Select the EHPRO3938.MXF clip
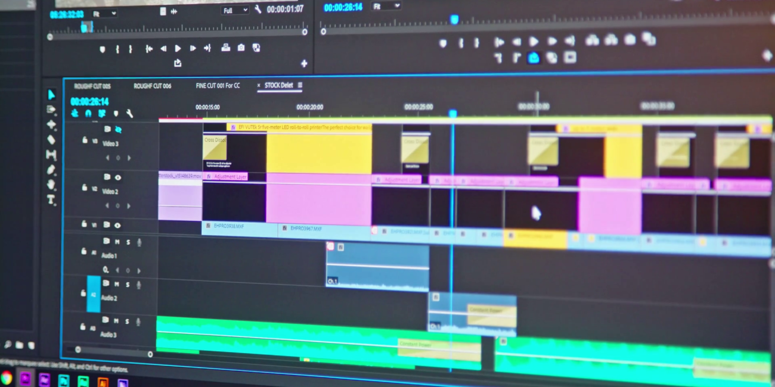 click(240, 229)
